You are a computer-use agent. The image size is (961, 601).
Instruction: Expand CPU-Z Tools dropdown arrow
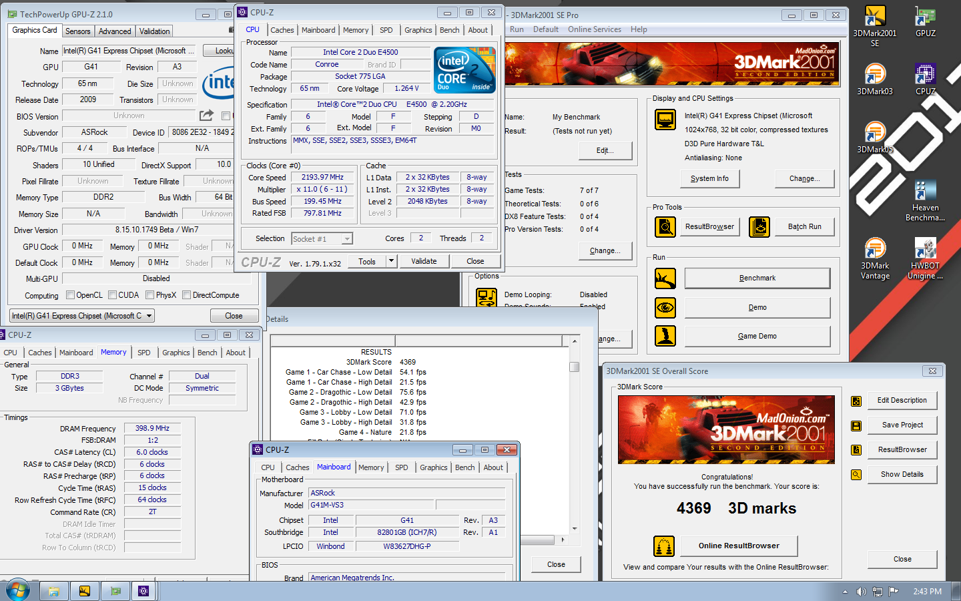(x=392, y=261)
